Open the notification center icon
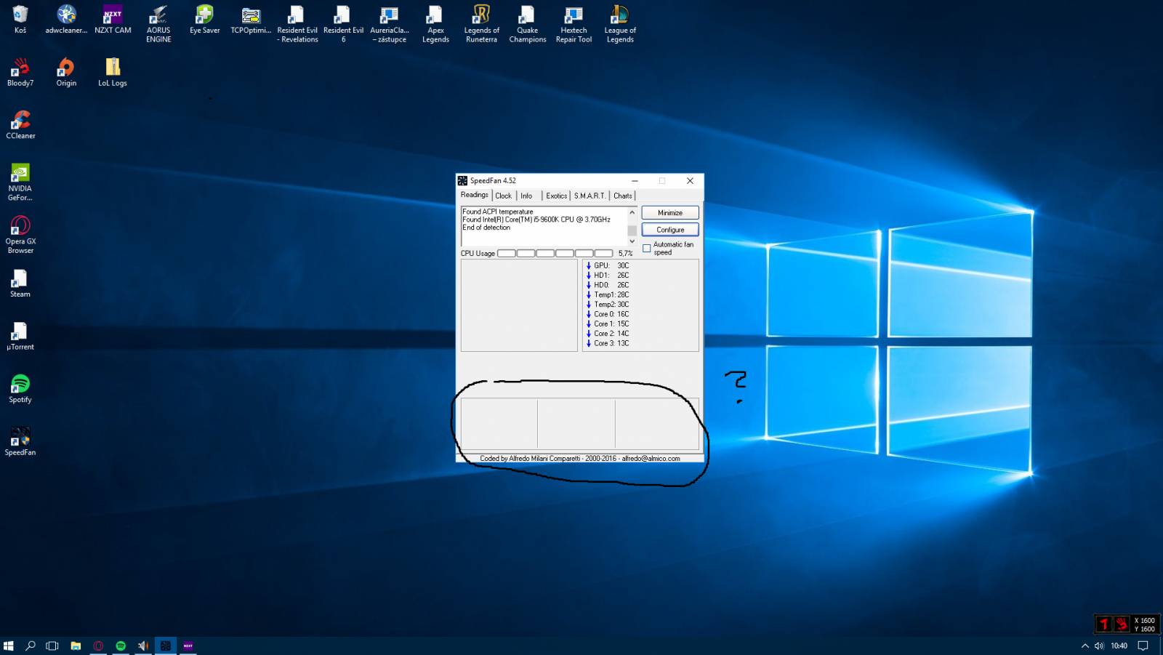Screen dimensions: 1163x655 click(x=1143, y=646)
